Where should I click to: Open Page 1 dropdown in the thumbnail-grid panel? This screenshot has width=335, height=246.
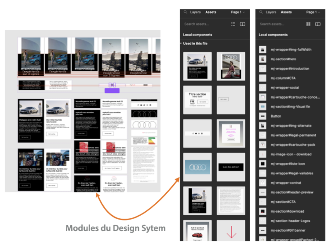(238, 12)
